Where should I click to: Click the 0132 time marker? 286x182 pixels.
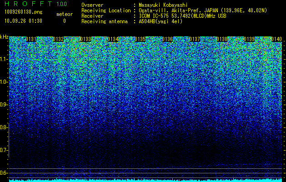pyautogui.click(x=58, y=39)
